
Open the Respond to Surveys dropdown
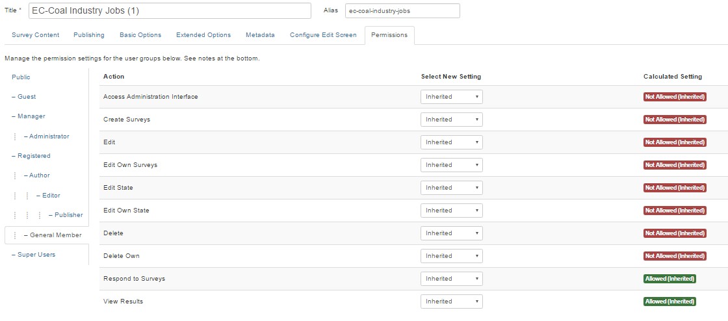point(451,279)
